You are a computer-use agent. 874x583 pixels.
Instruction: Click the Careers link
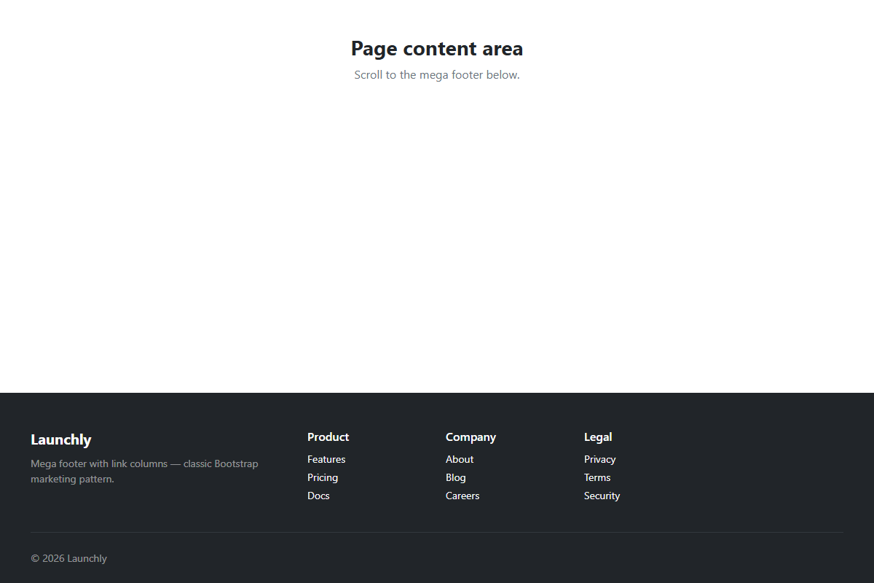pyautogui.click(x=462, y=496)
